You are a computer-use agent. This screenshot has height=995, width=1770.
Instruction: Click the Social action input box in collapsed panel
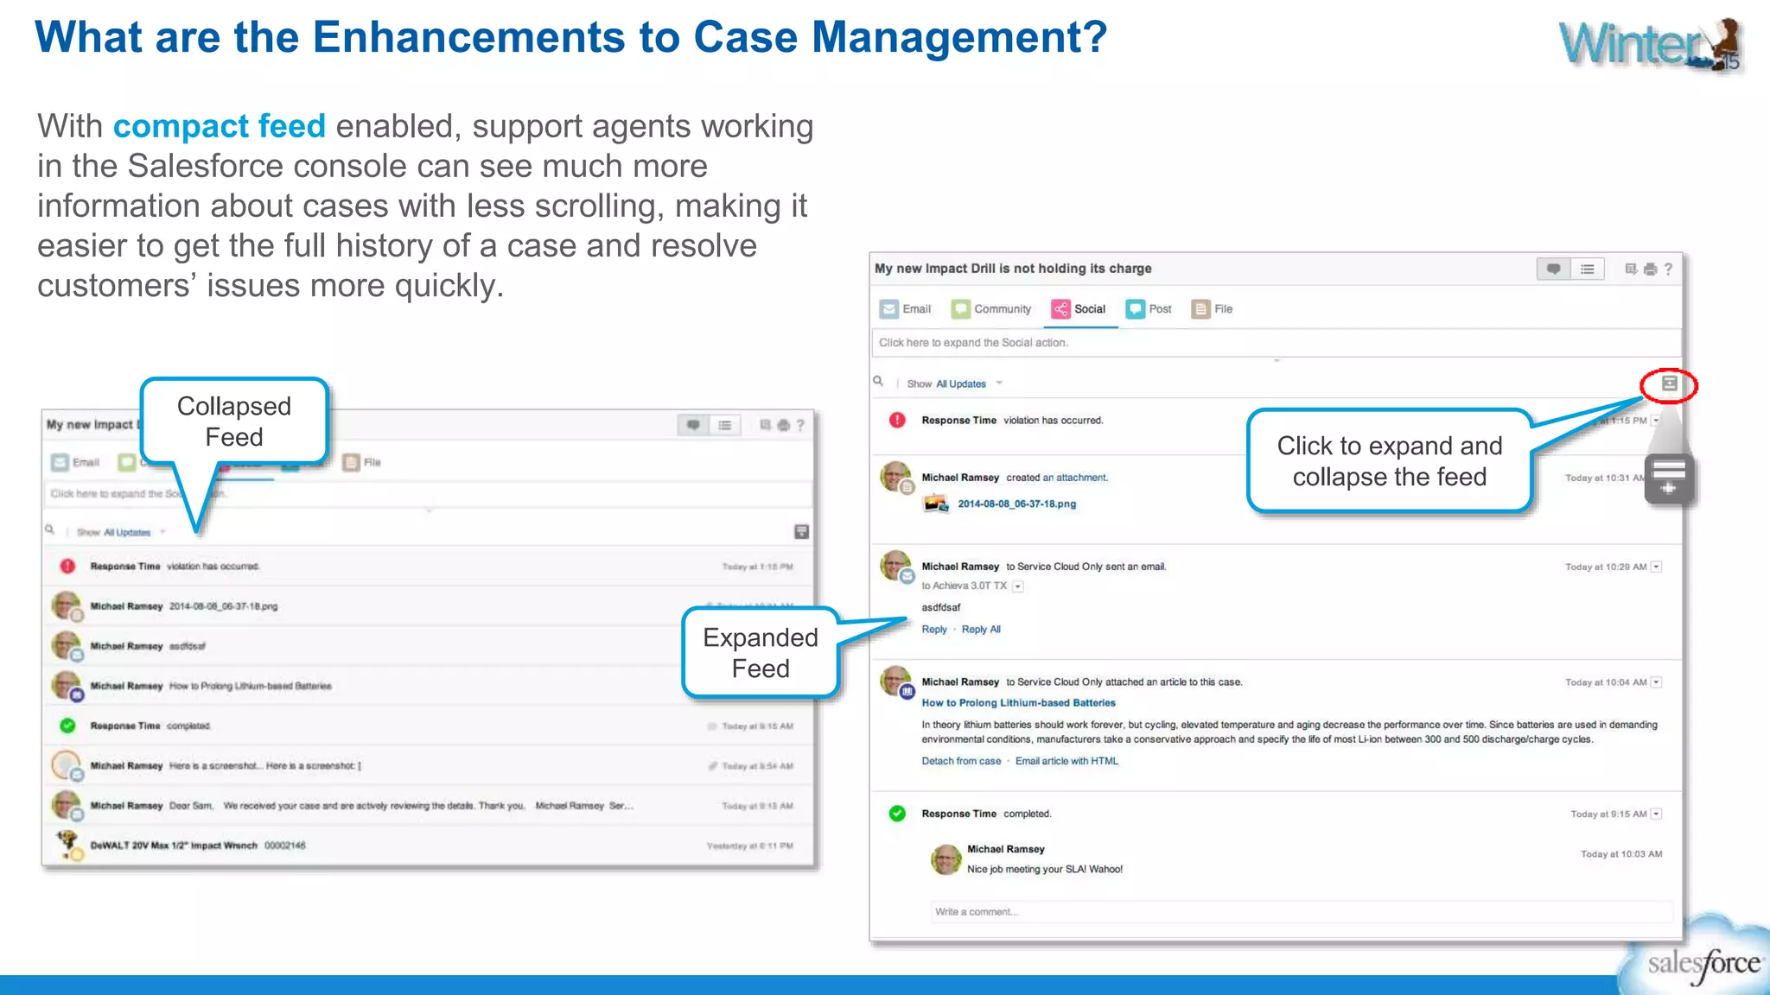pos(428,494)
